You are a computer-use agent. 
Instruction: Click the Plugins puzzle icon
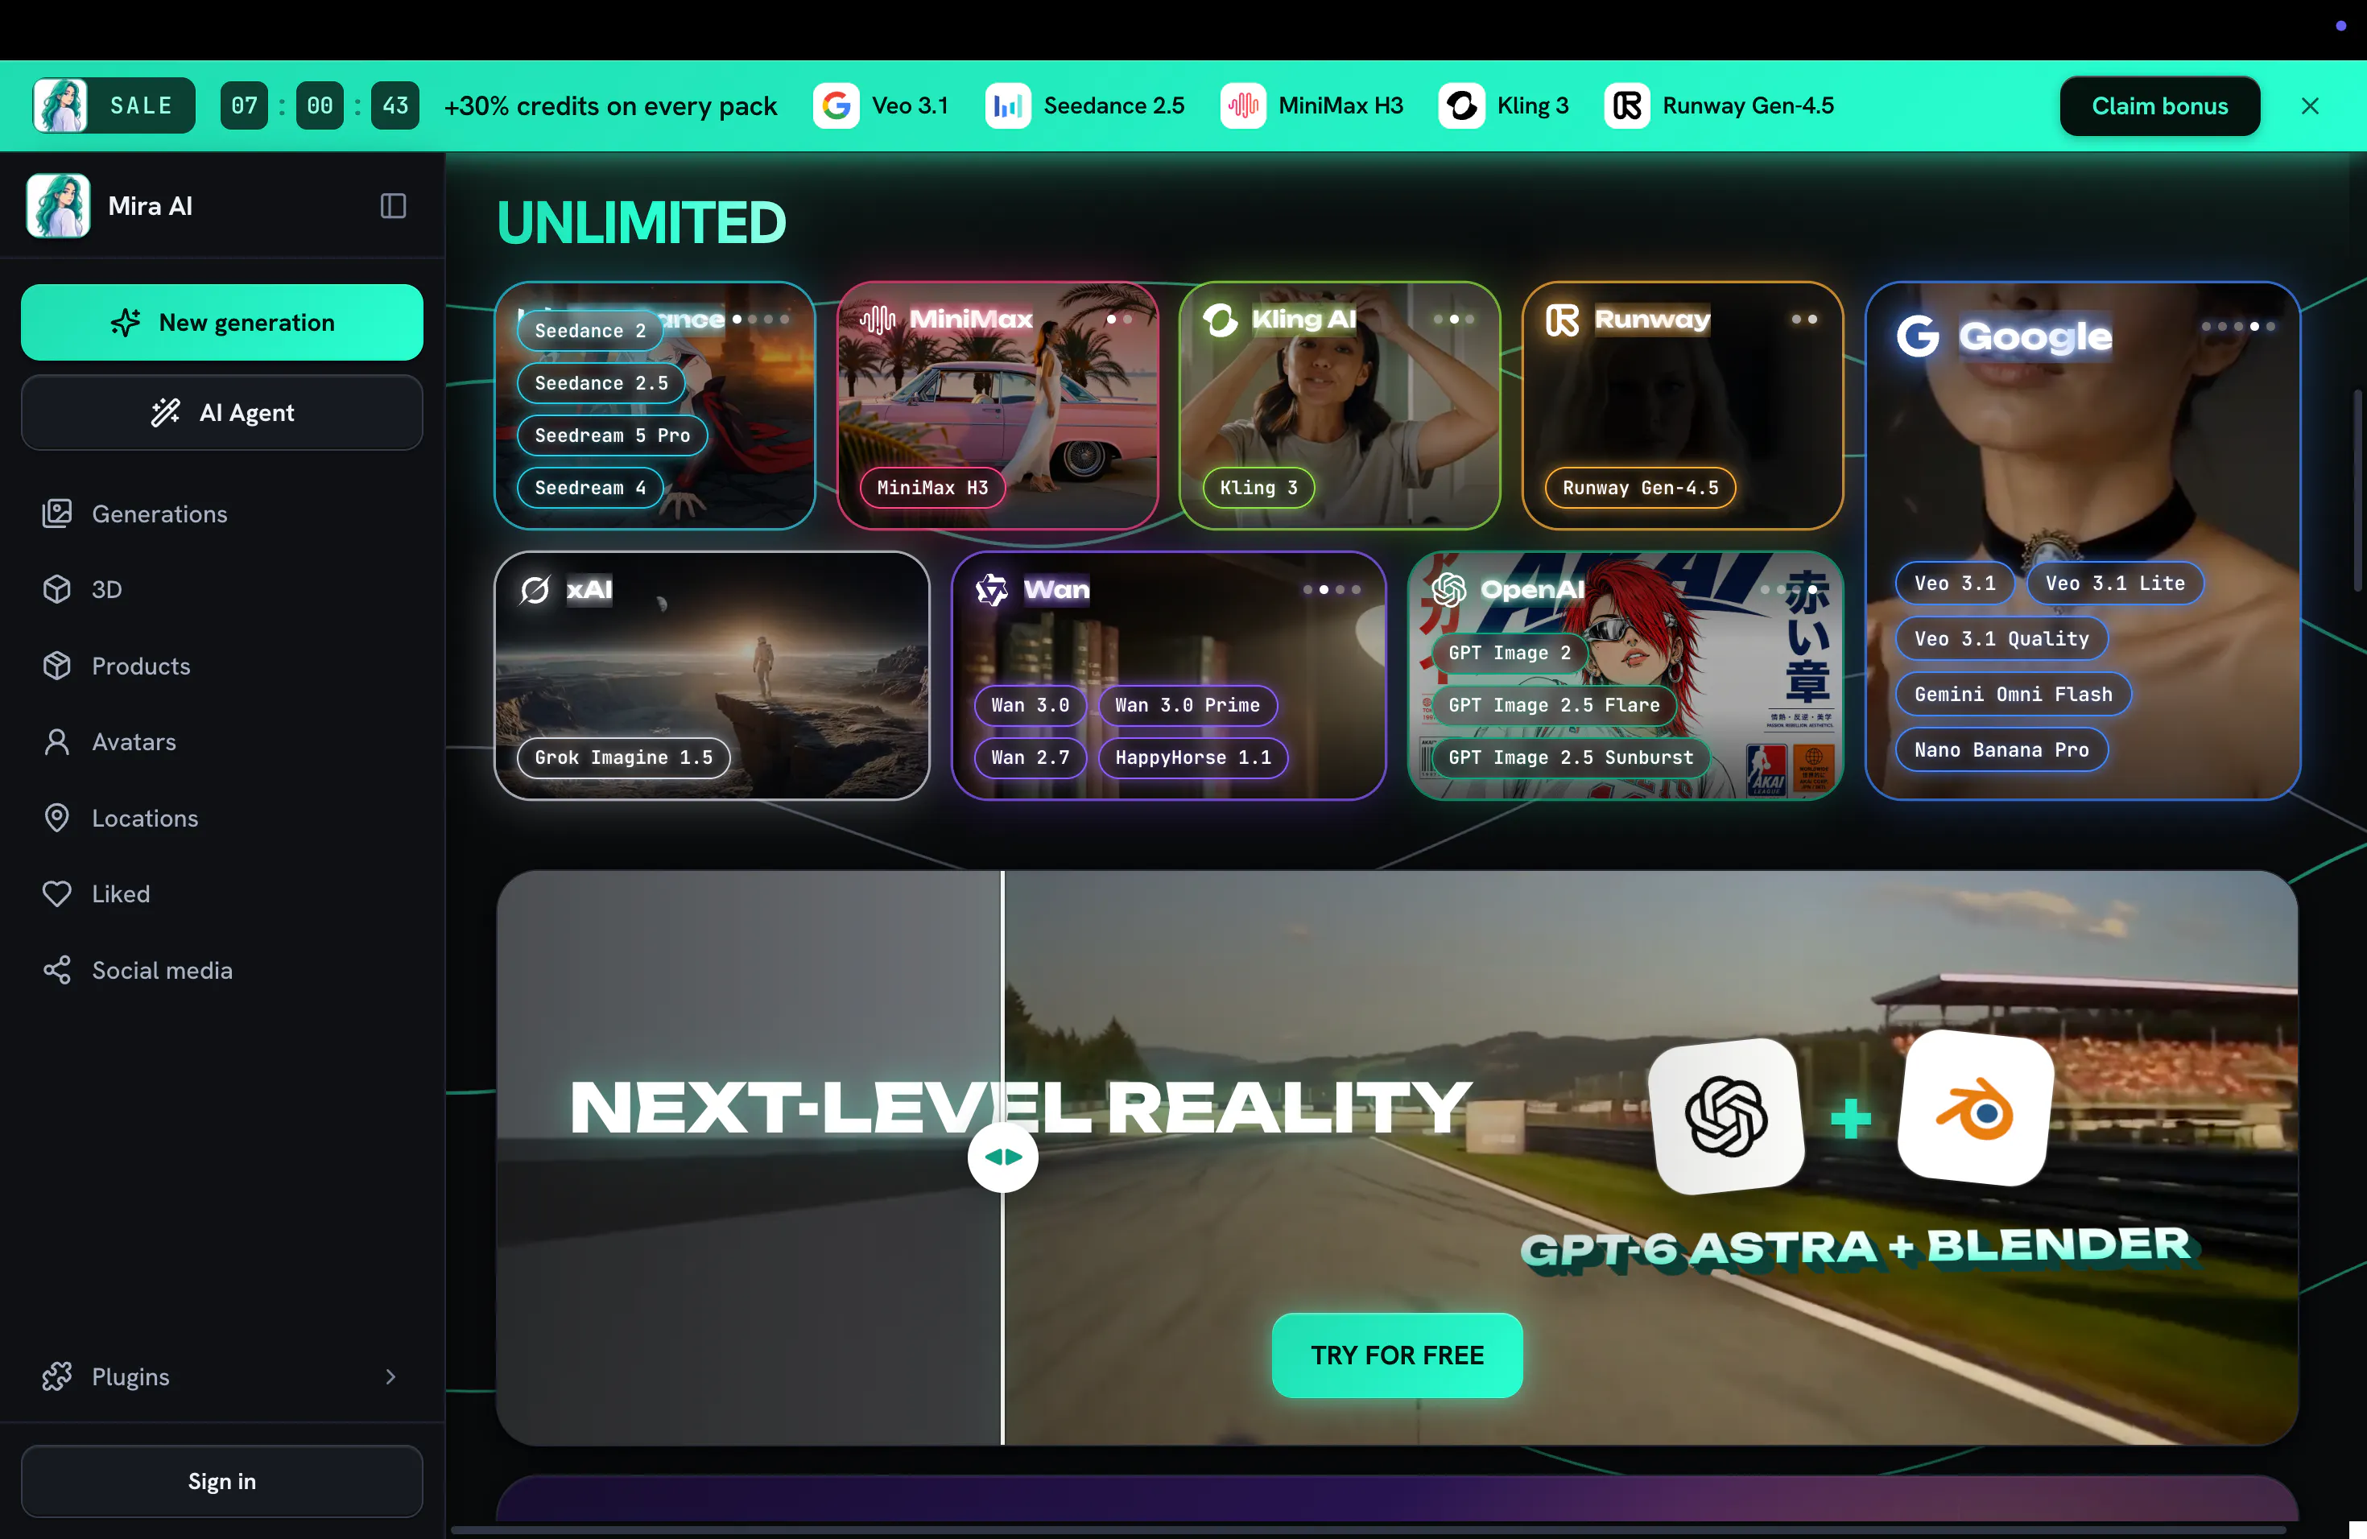[56, 1376]
